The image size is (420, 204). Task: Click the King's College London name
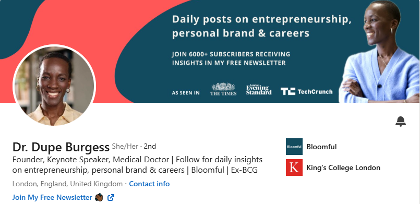(343, 168)
